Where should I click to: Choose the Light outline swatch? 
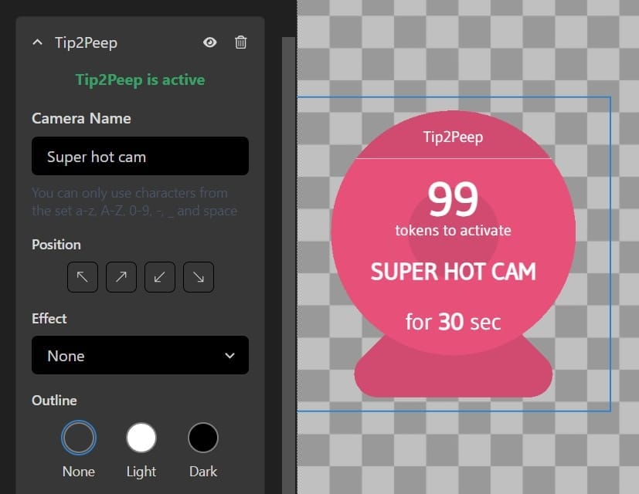point(141,438)
